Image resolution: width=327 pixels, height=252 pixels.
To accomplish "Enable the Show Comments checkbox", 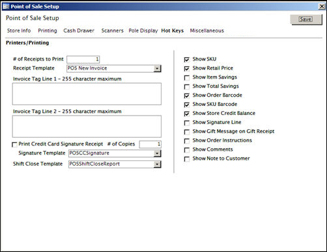I will pos(187,150).
